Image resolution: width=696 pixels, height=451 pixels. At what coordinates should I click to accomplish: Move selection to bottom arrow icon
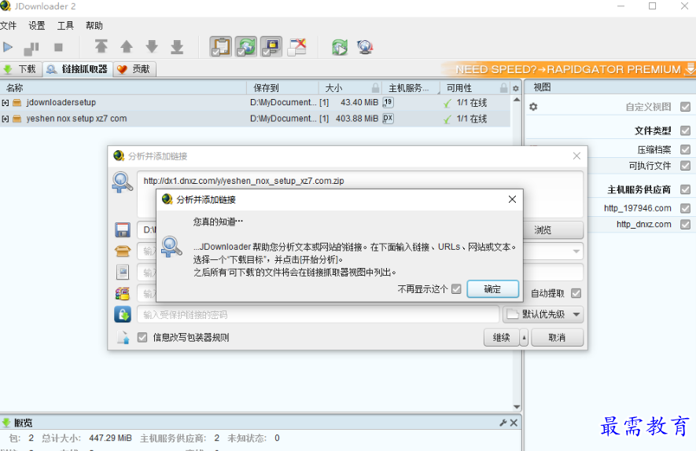[x=177, y=46]
